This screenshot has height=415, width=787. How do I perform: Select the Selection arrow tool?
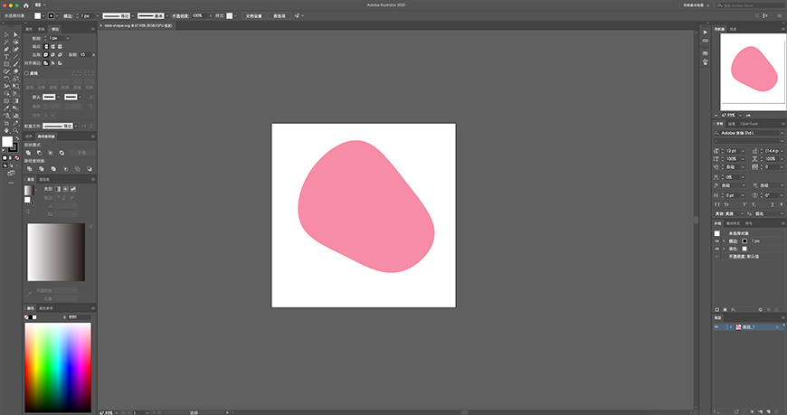pos(6,34)
